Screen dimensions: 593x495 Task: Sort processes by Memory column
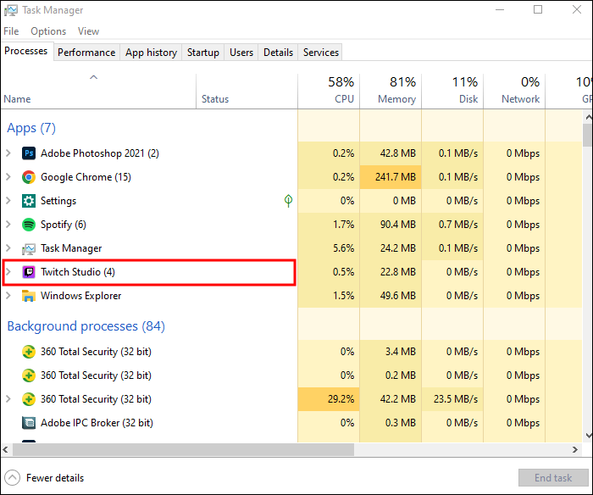coord(391,91)
